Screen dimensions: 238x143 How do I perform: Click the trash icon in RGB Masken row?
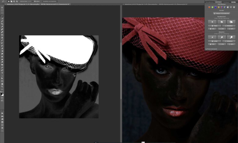tap(234, 7)
